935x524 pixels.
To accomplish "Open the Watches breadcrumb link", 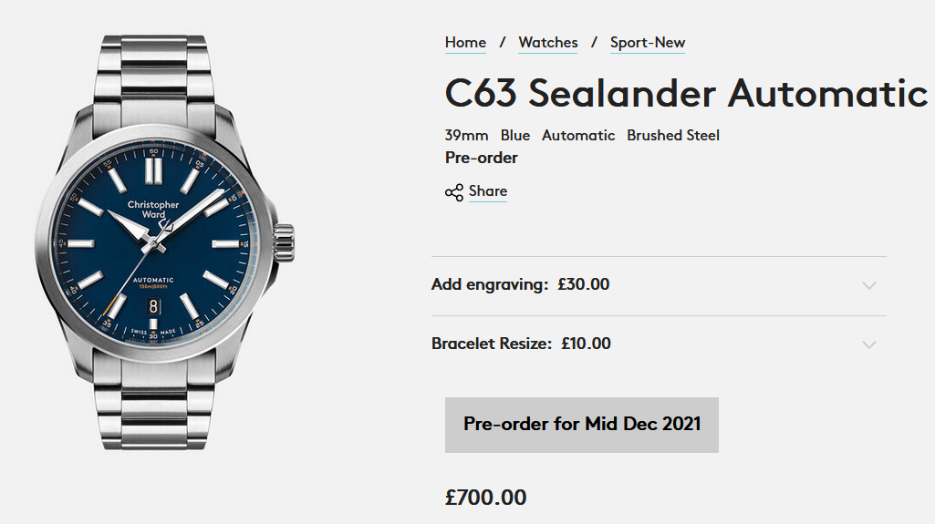I will pyautogui.click(x=548, y=43).
